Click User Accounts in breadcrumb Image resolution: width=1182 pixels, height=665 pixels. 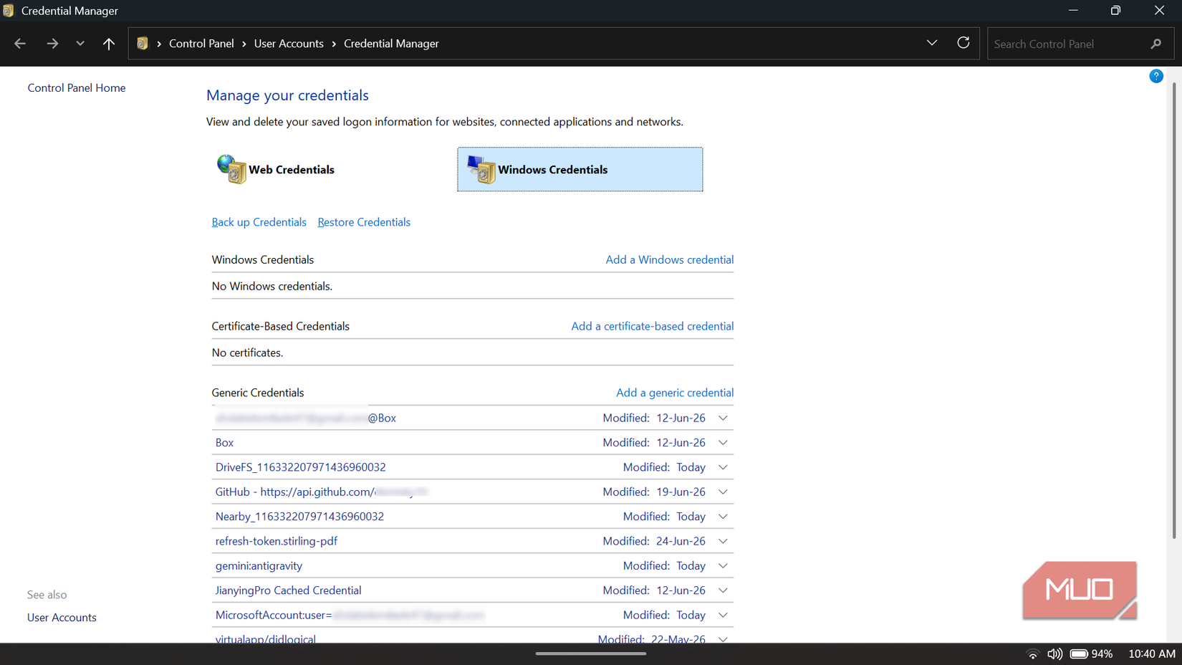click(289, 44)
